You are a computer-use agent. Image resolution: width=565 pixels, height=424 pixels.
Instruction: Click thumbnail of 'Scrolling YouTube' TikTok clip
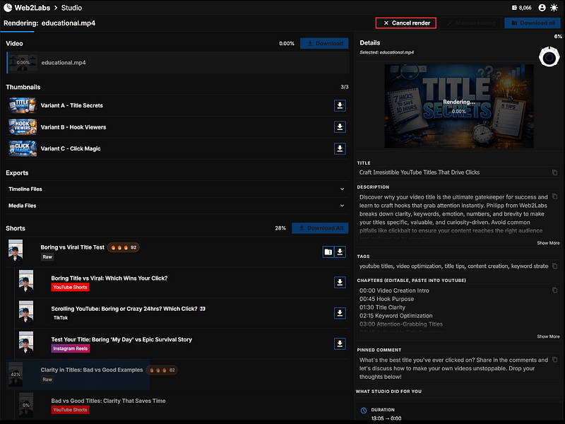click(26, 313)
